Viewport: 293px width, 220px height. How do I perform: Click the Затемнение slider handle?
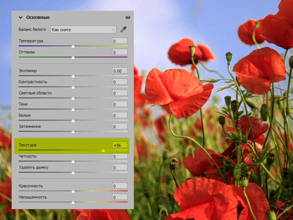(73, 132)
